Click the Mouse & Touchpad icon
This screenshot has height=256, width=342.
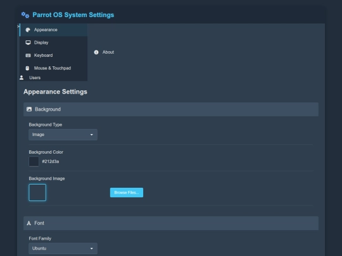pos(27,68)
